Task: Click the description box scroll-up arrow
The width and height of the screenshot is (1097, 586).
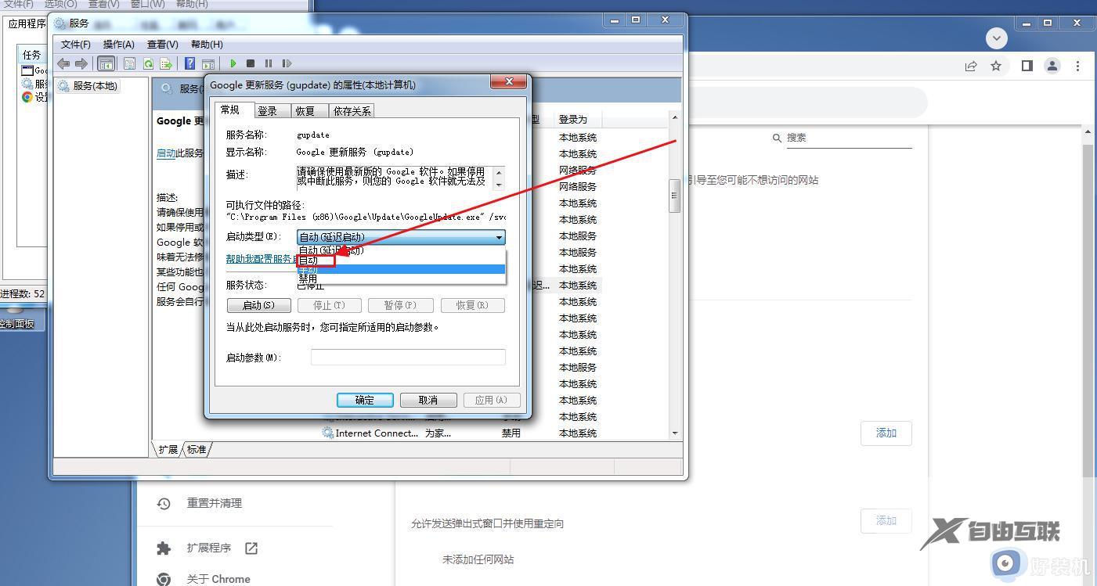Action: [x=500, y=171]
